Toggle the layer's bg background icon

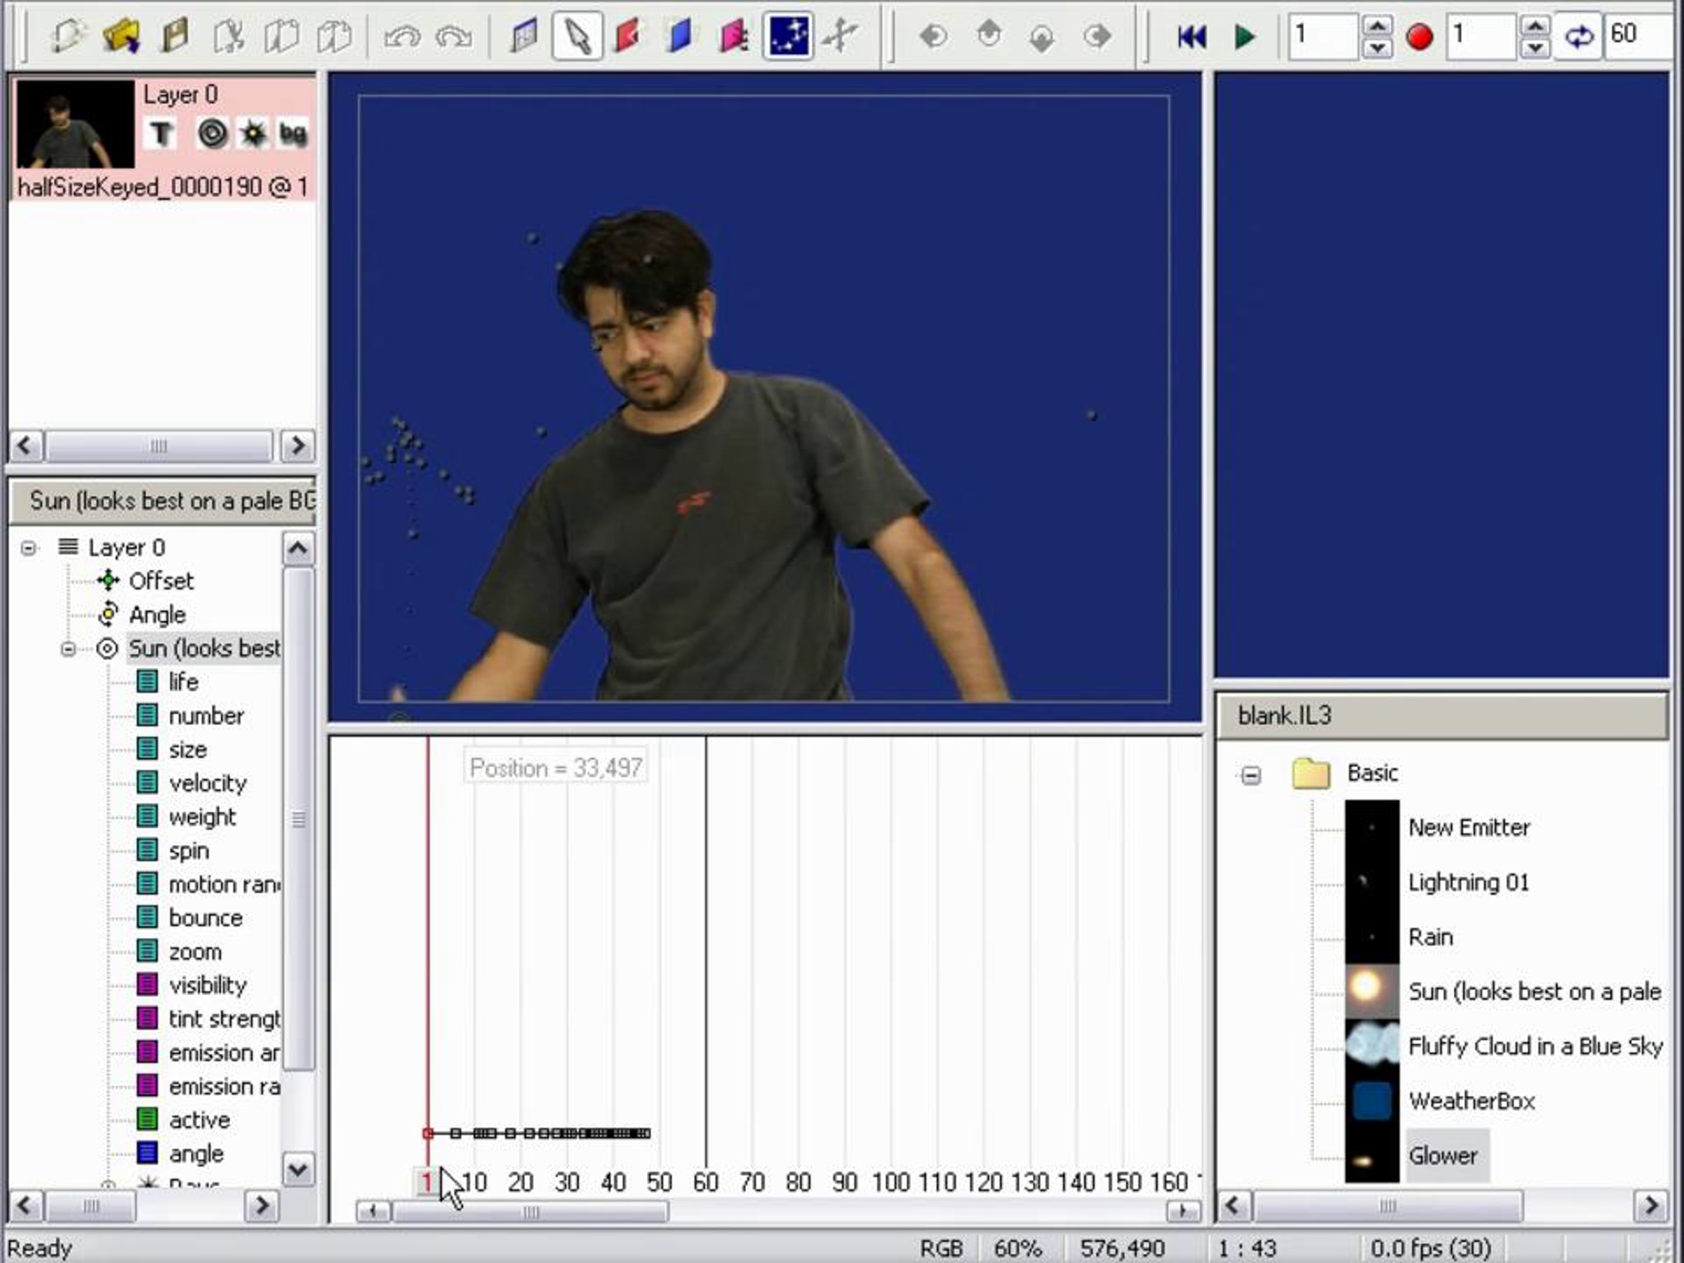coord(293,134)
